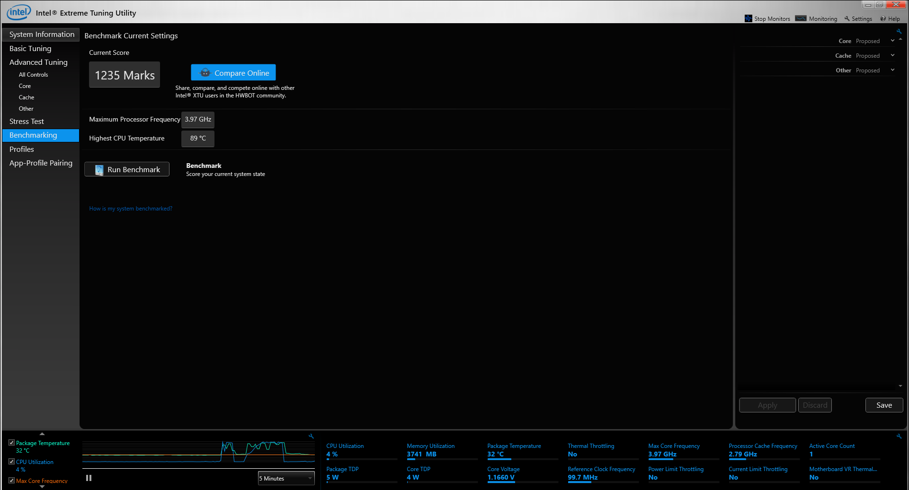Click the Package Temperature 32 °C monitor tile
This screenshot has height=490, width=909.
523,452
